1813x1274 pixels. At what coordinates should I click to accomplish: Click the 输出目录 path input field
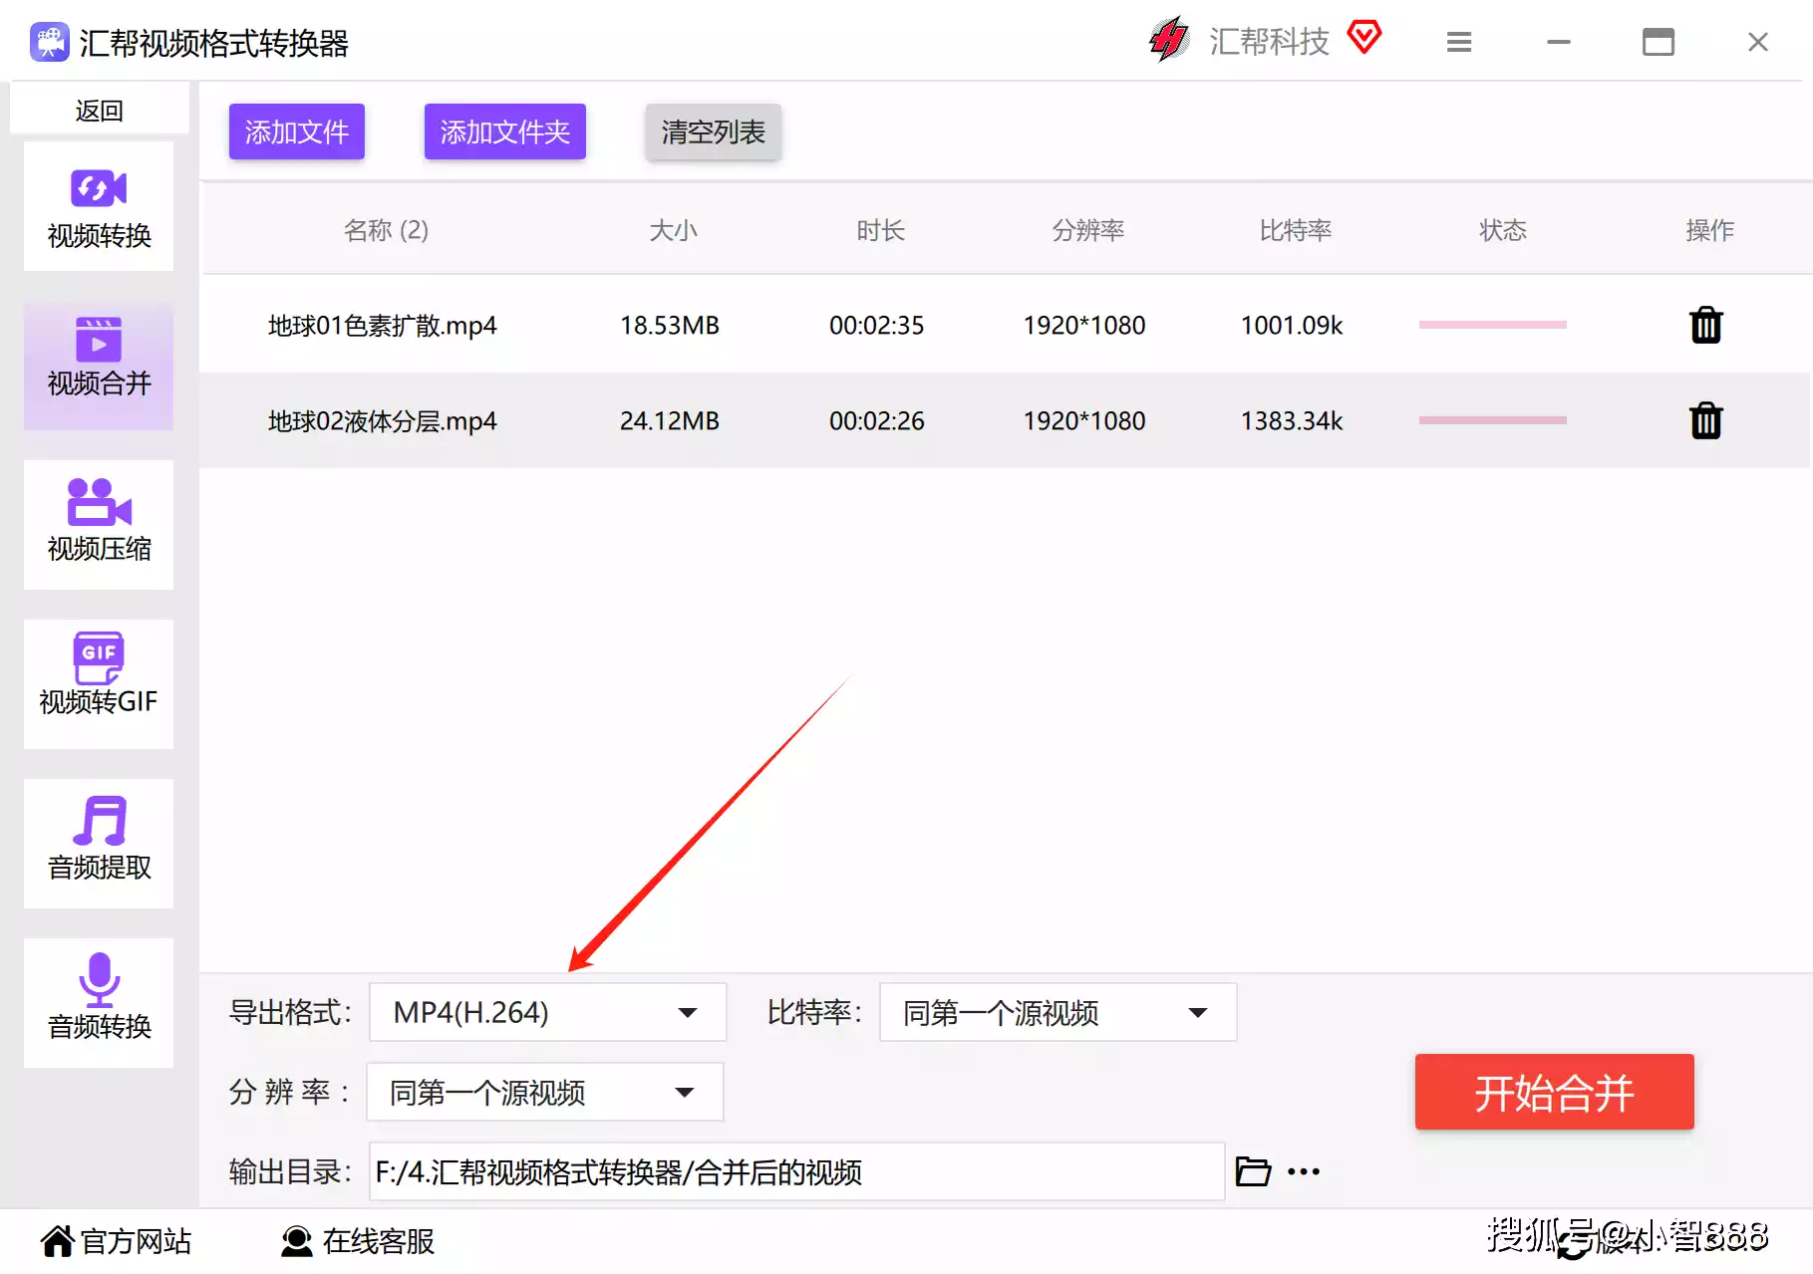pos(796,1171)
